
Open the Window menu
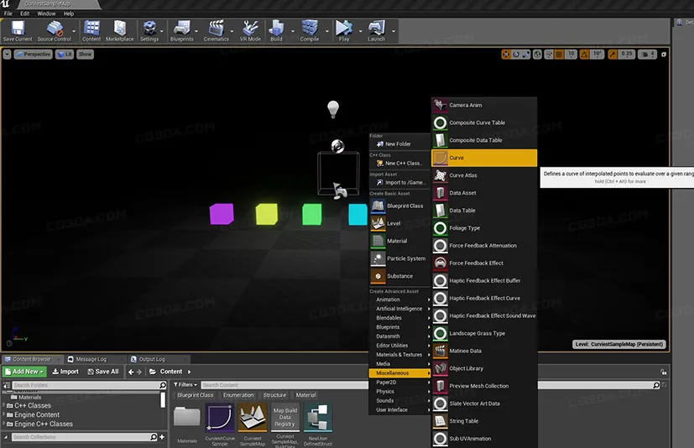(46, 13)
